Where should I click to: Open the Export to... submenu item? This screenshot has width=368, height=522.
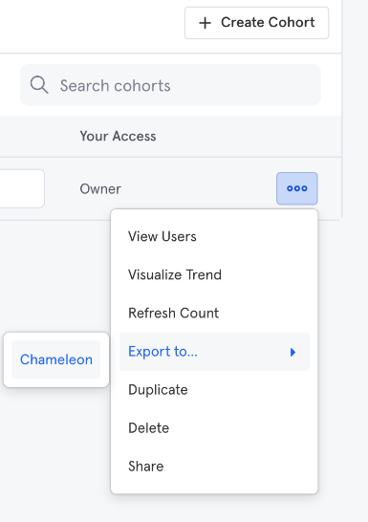214,352
